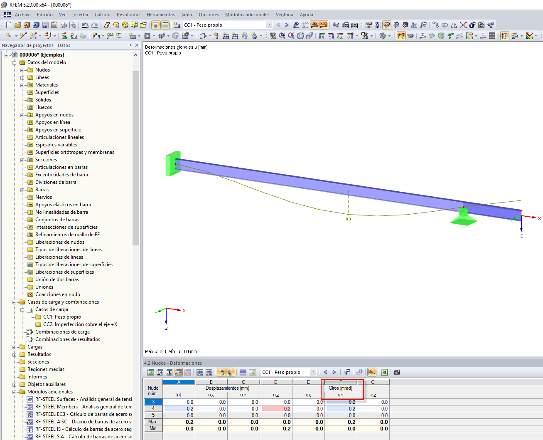The width and height of the screenshot is (543, 440).
Task: Select Combinaciones de resultados item
Action: [68, 339]
